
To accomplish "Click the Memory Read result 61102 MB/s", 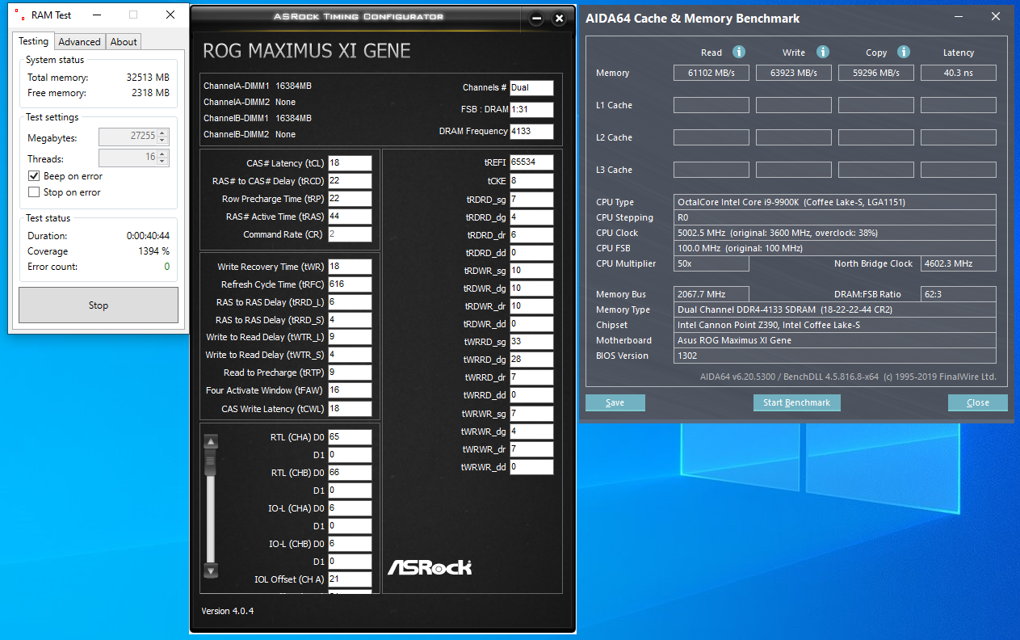I will tap(711, 73).
